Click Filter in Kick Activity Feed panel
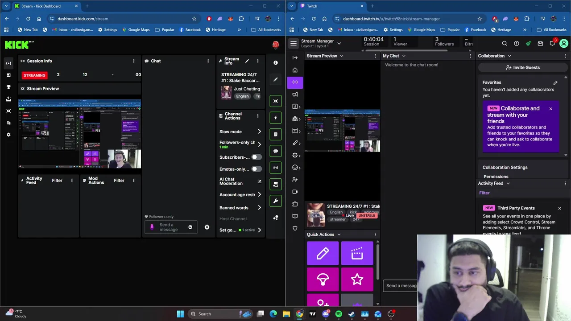 [57, 181]
